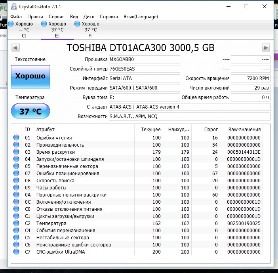
Task: Select the Часы работы attribute text
Action: tap(51, 188)
